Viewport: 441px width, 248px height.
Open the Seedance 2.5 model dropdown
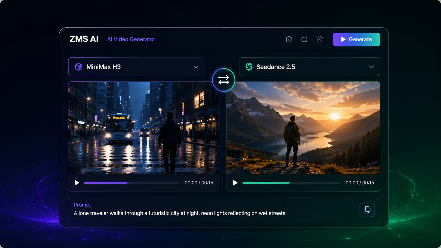pos(309,67)
